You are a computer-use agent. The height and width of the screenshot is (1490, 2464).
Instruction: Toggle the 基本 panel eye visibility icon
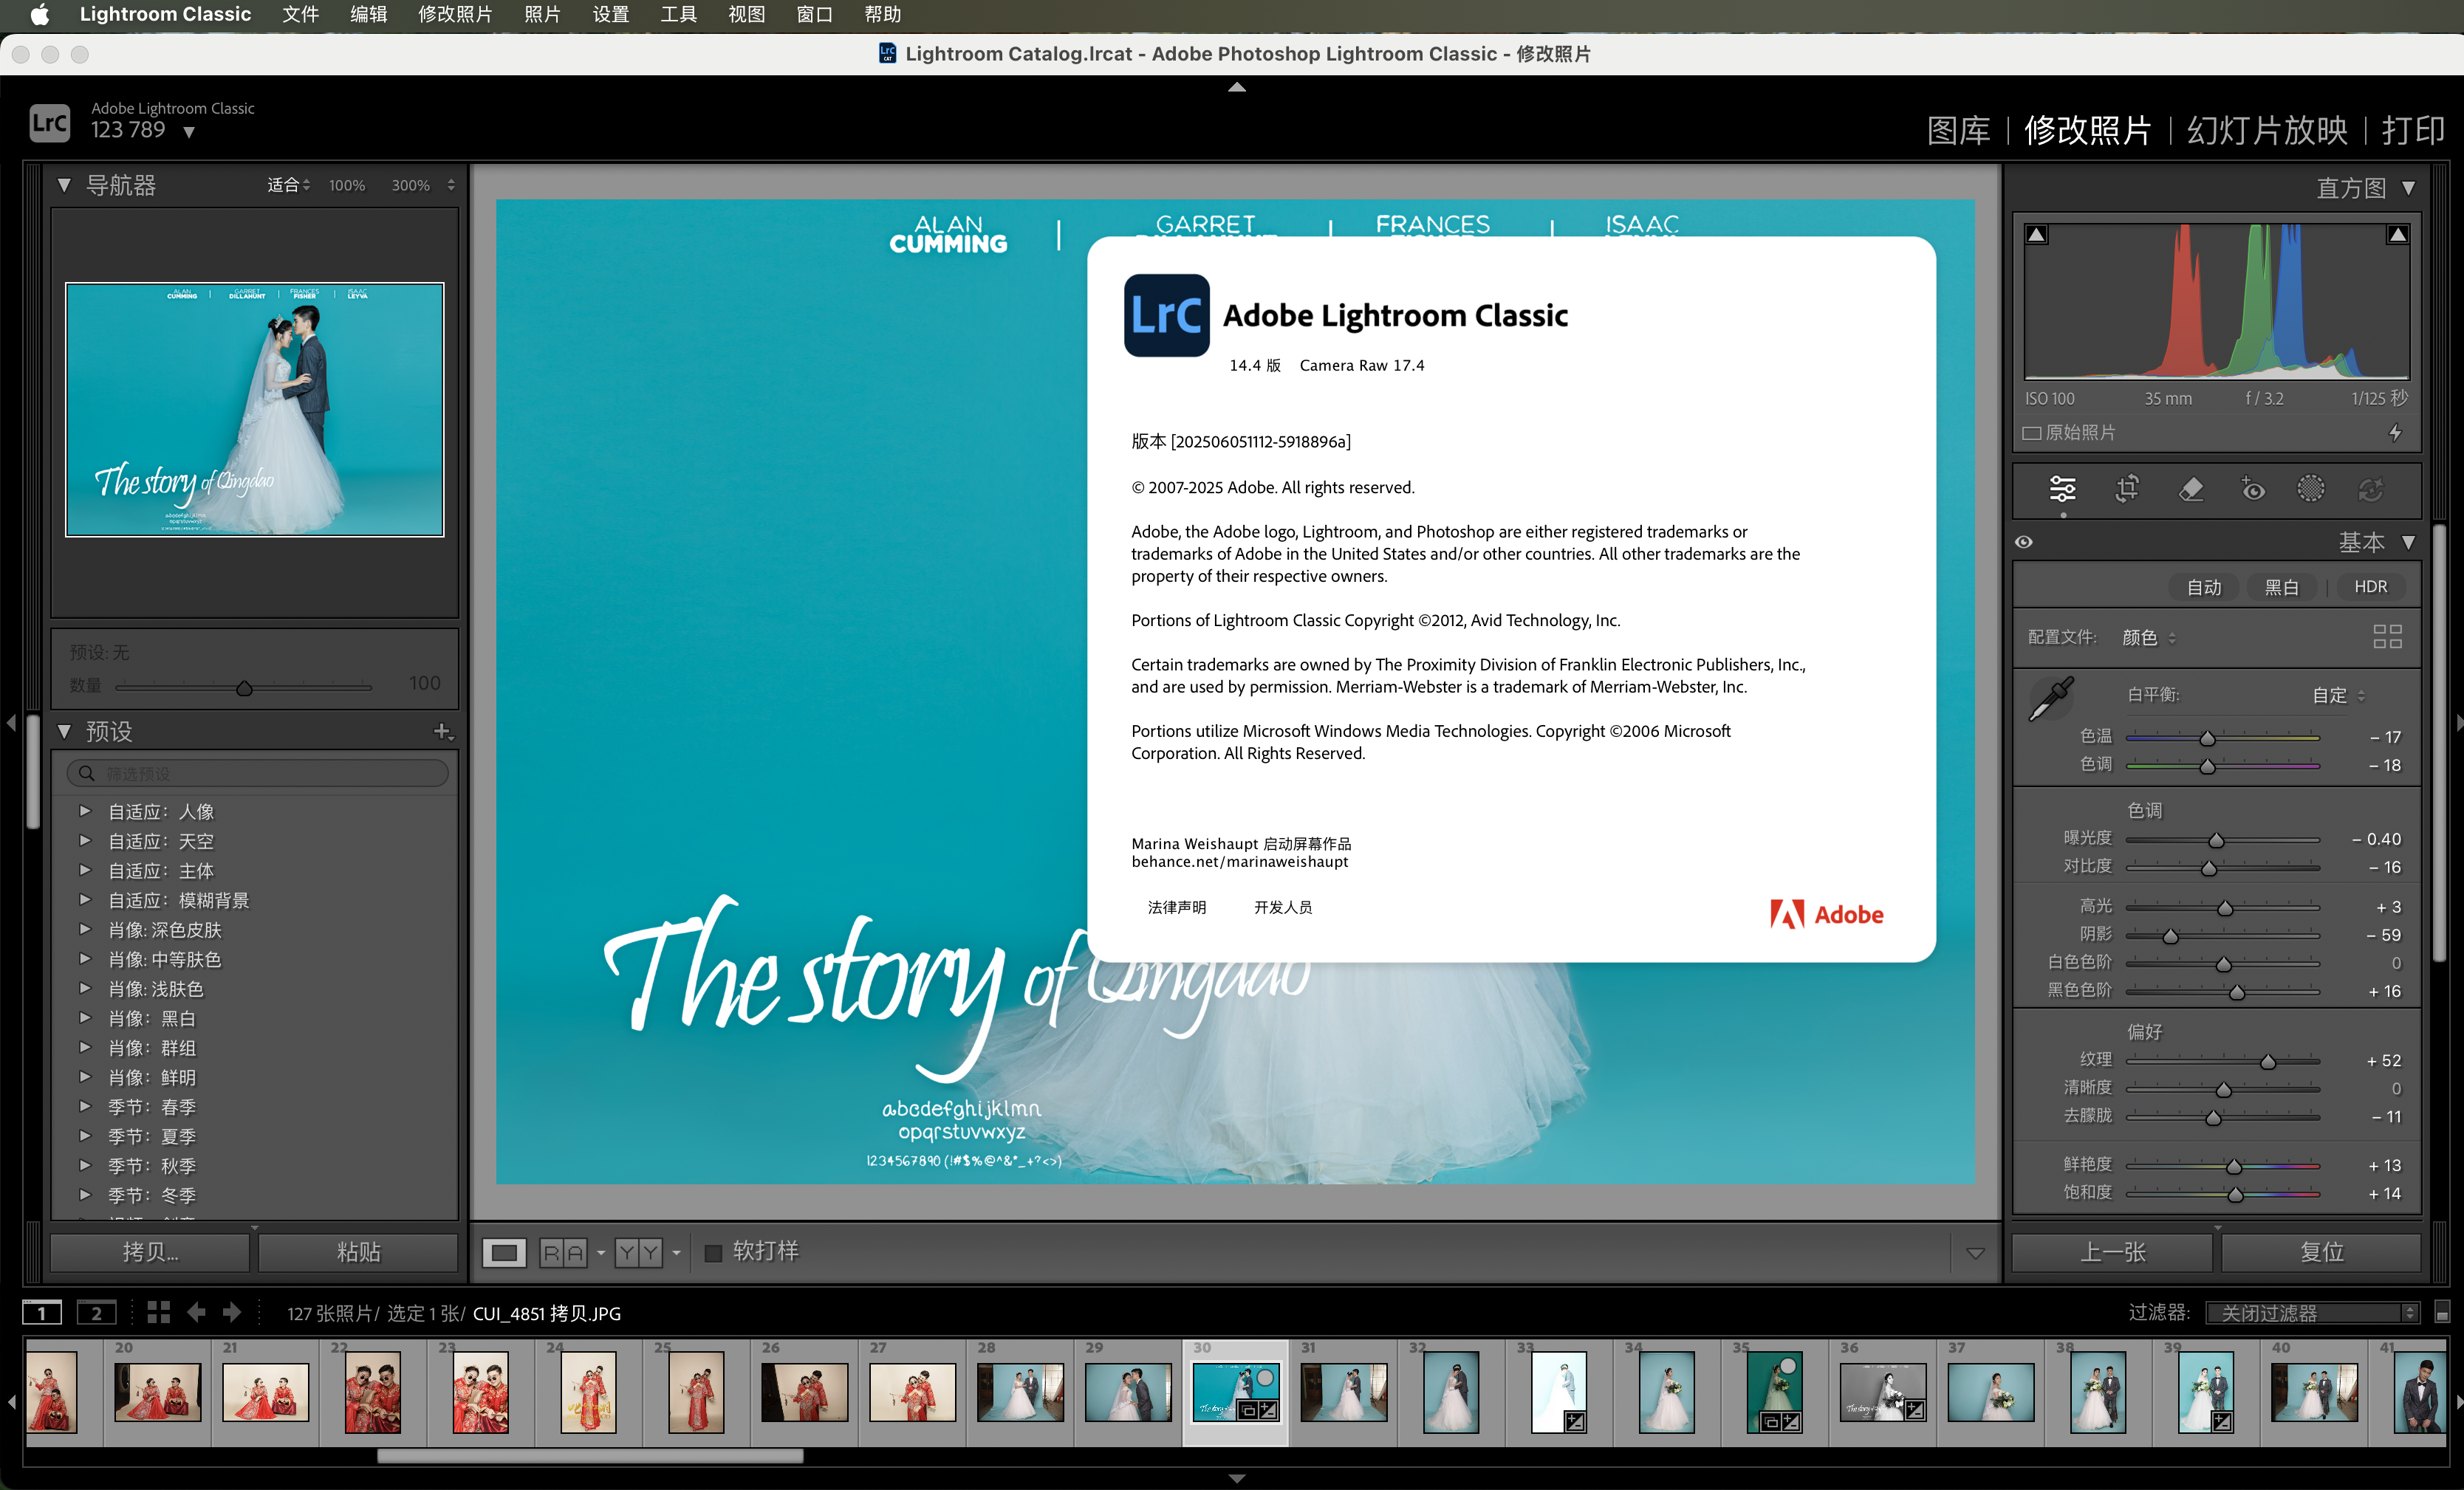point(2024,542)
